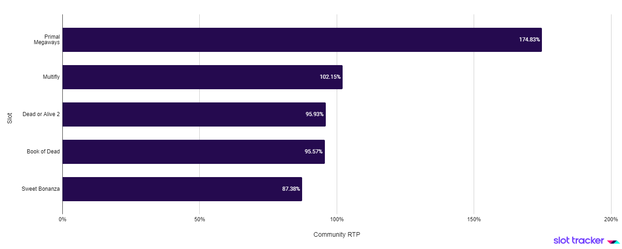Click the slot tracker logo icon
The image size is (622, 249).
point(613,242)
